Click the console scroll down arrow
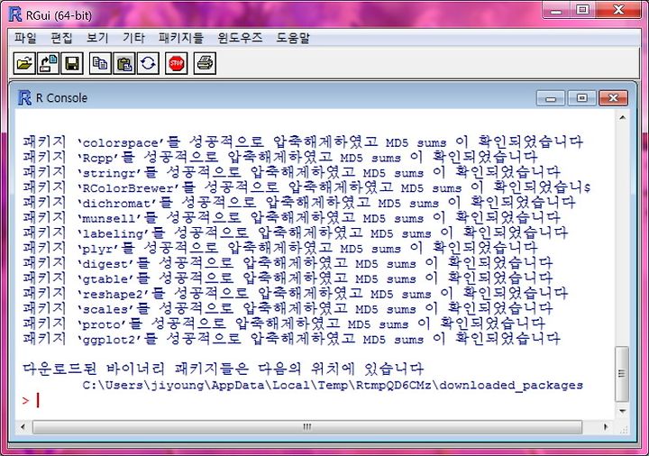649x456 pixels. [x=622, y=411]
